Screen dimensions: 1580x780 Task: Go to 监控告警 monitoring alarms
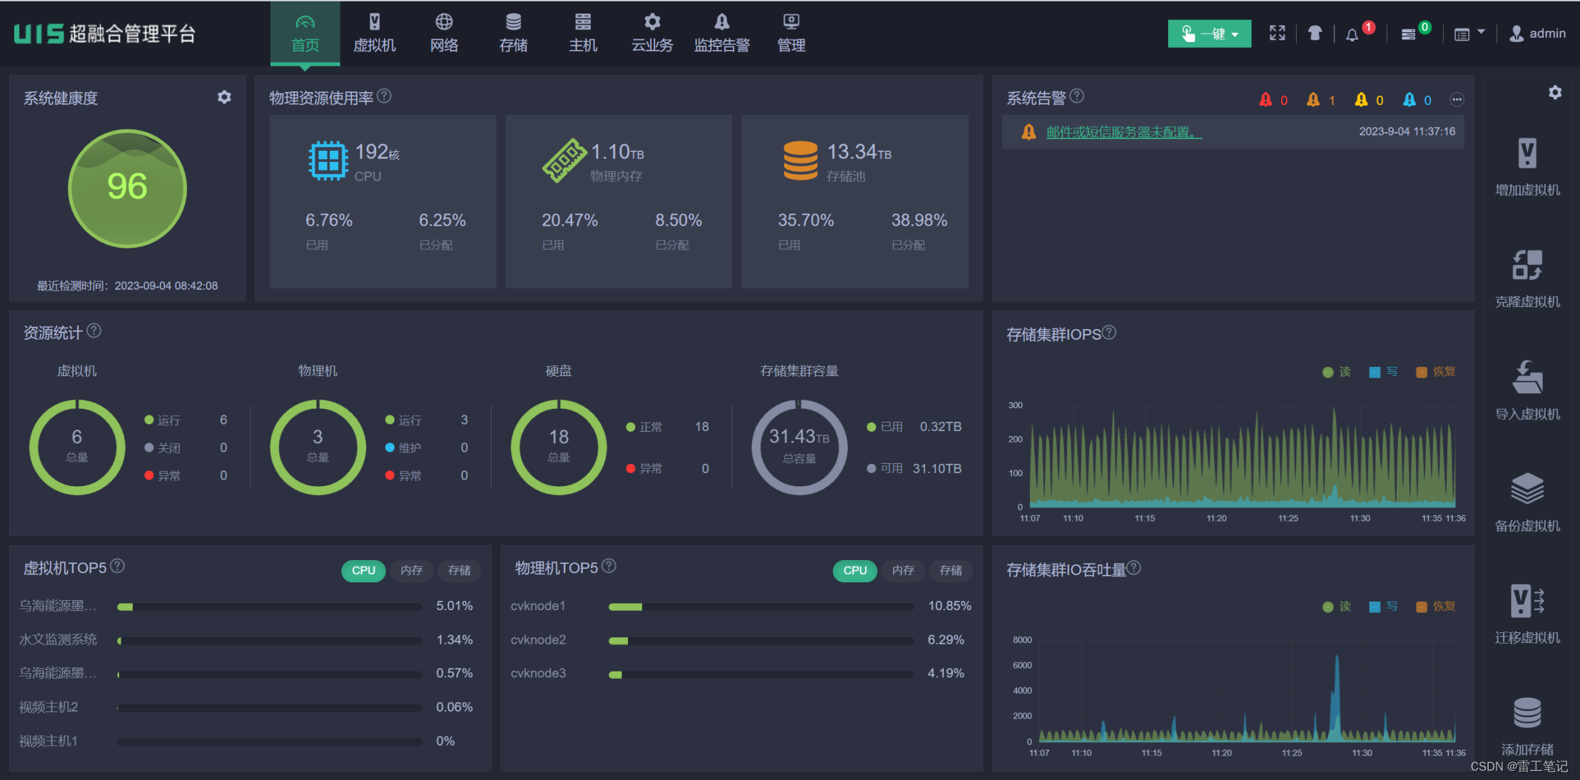click(721, 34)
